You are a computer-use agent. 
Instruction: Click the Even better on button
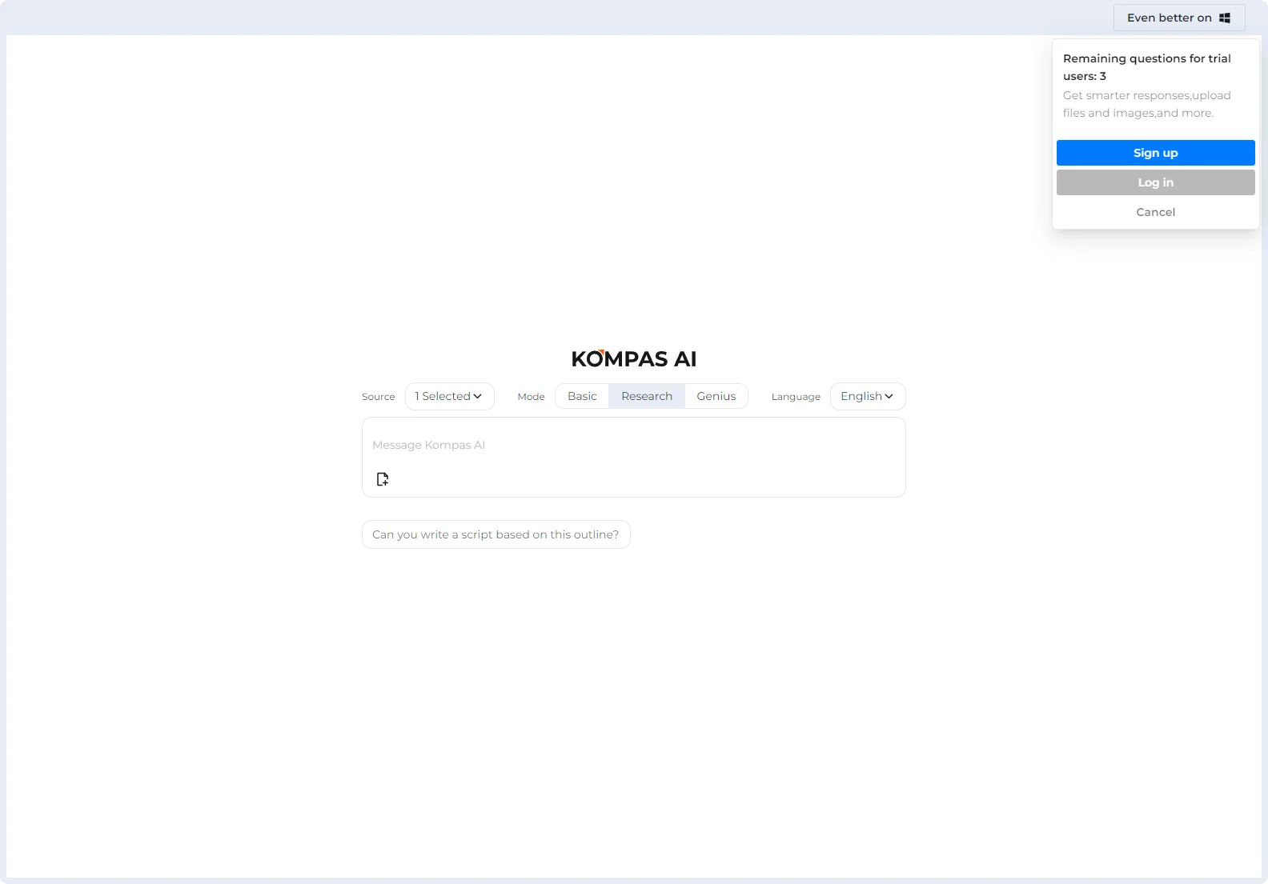click(1178, 18)
